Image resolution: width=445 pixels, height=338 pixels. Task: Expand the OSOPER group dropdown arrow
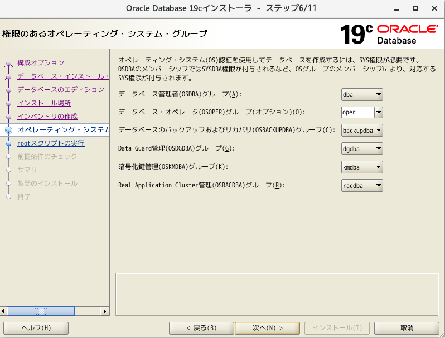[x=379, y=112]
